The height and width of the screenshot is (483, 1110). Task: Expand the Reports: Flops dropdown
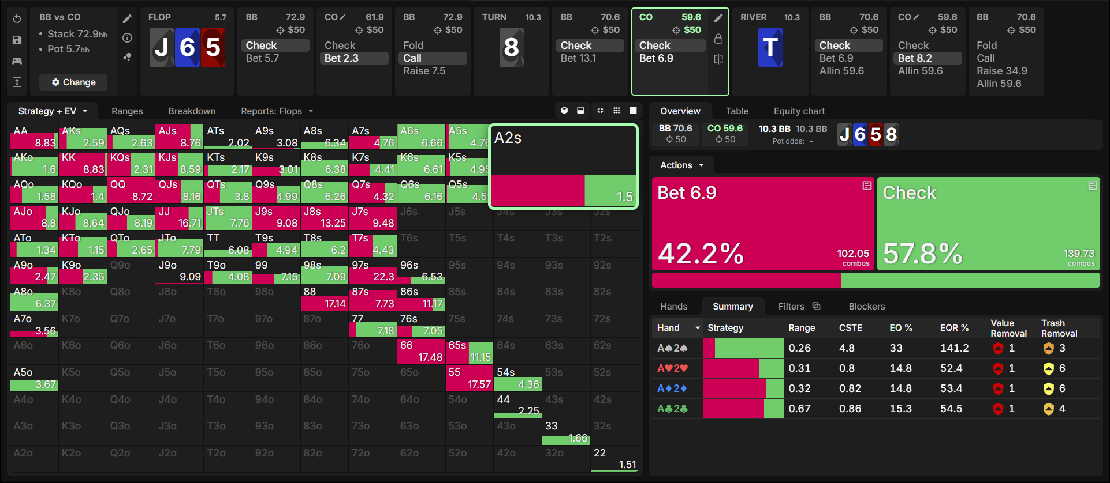[x=277, y=111]
